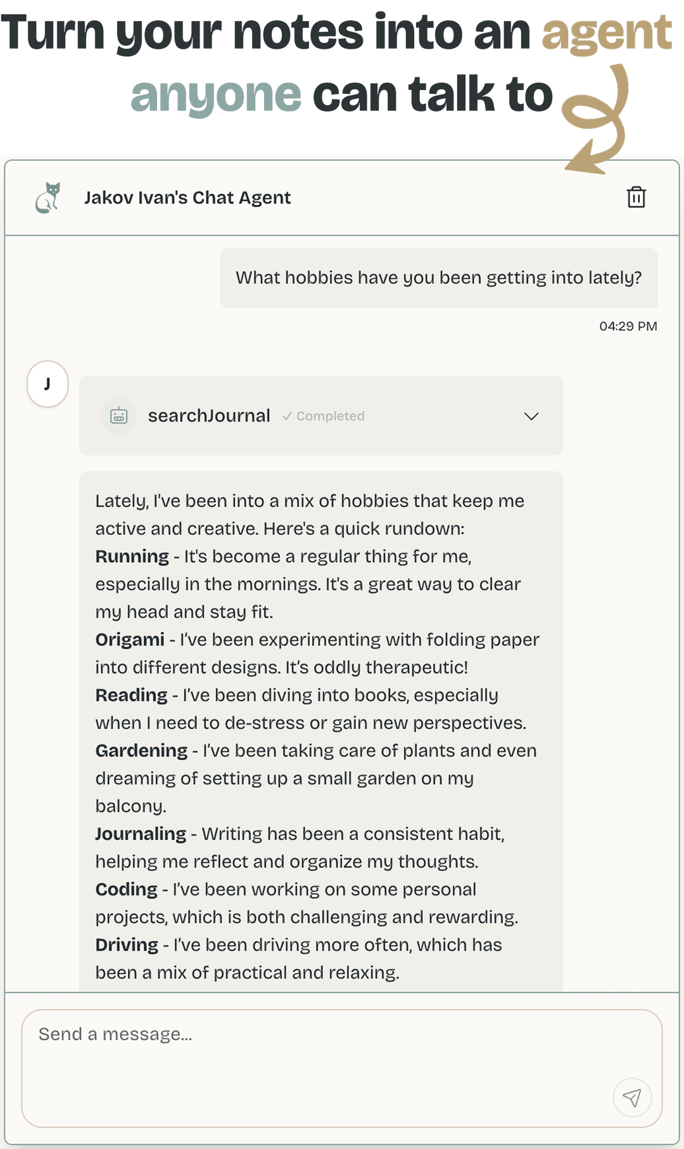
Task: Click the robot icon beside searchJournal
Action: click(119, 416)
